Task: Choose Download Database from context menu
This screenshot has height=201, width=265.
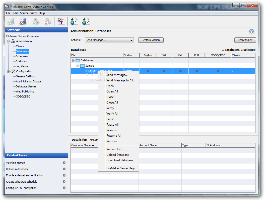Action: pyautogui.click(x=118, y=160)
